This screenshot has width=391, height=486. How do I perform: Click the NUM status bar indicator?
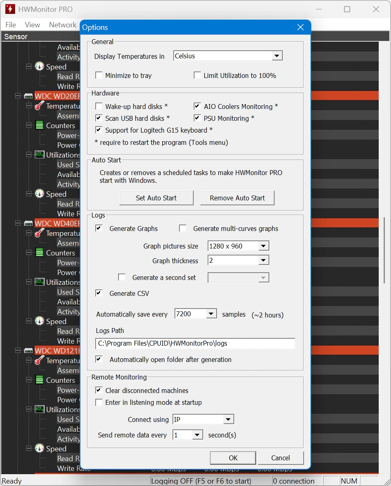pos(349,481)
